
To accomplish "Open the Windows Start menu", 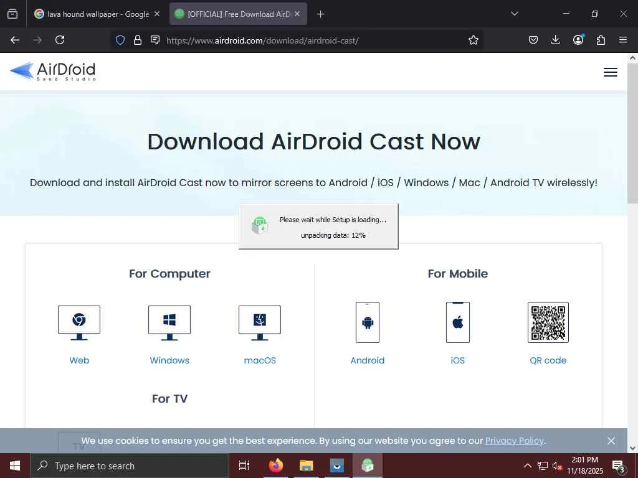I will click(x=15, y=466).
